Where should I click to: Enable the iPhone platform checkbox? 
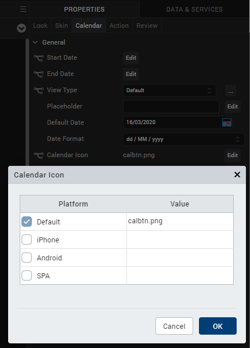click(x=27, y=240)
